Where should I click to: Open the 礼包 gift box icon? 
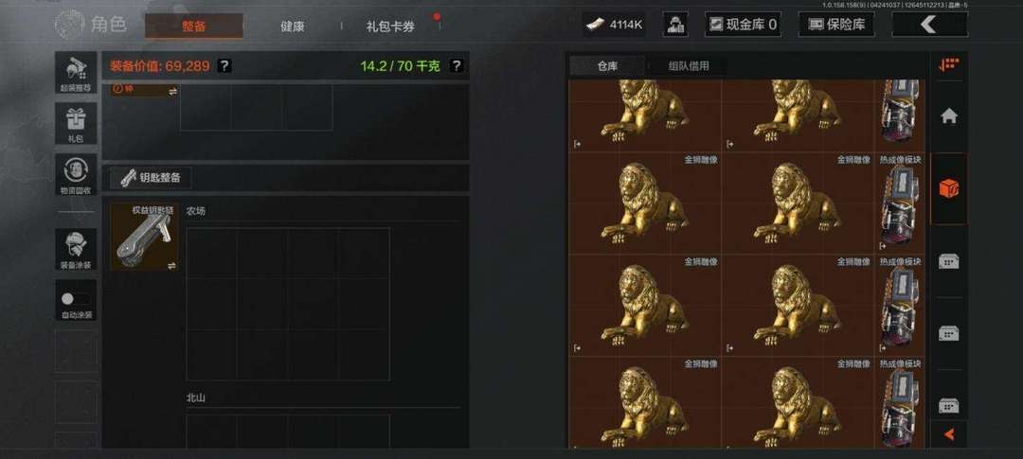pos(76,123)
